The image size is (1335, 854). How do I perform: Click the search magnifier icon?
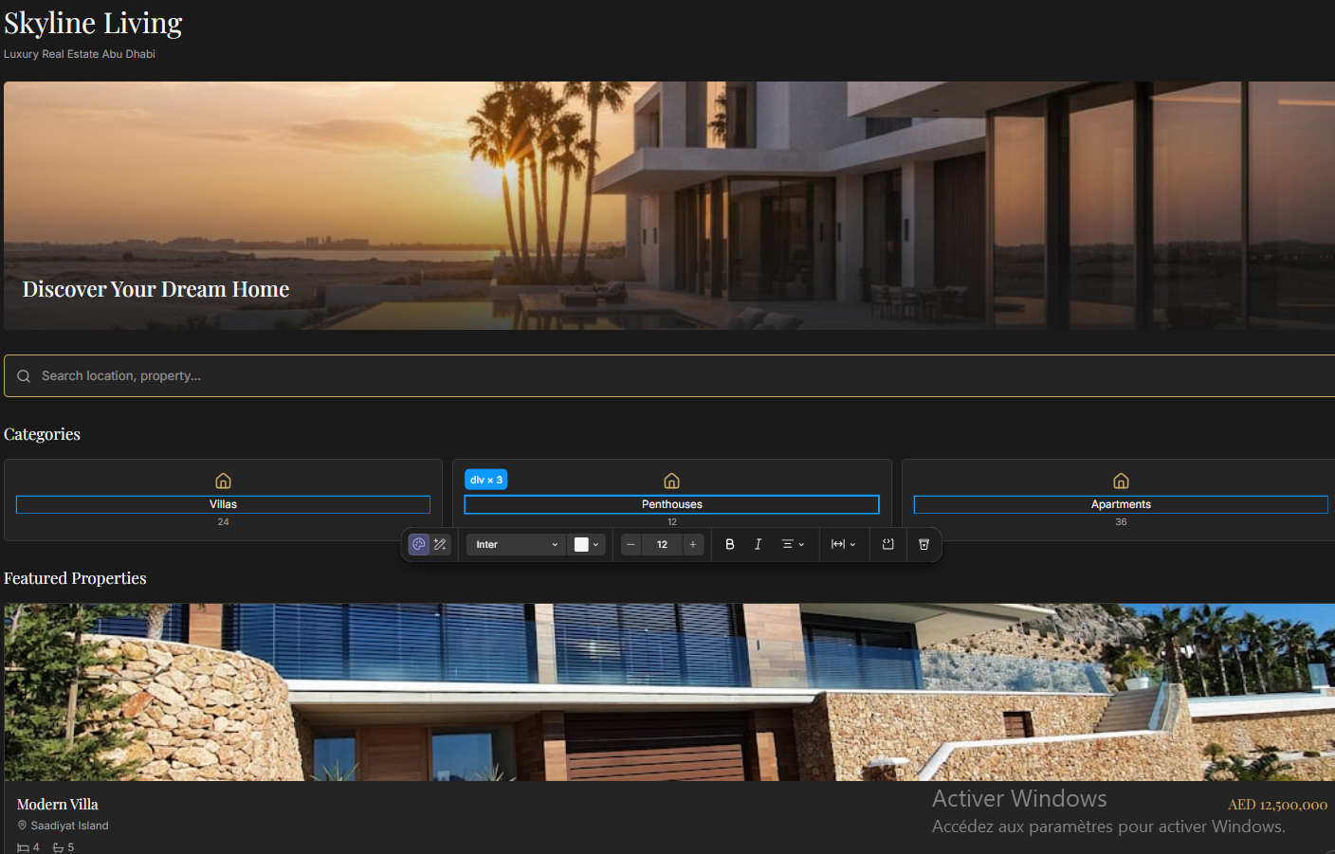coord(24,376)
